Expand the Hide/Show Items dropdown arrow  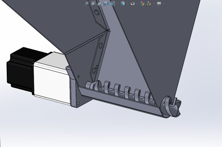(x=137, y=4)
